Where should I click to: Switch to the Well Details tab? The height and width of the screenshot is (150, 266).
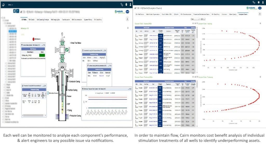coord(32,19)
